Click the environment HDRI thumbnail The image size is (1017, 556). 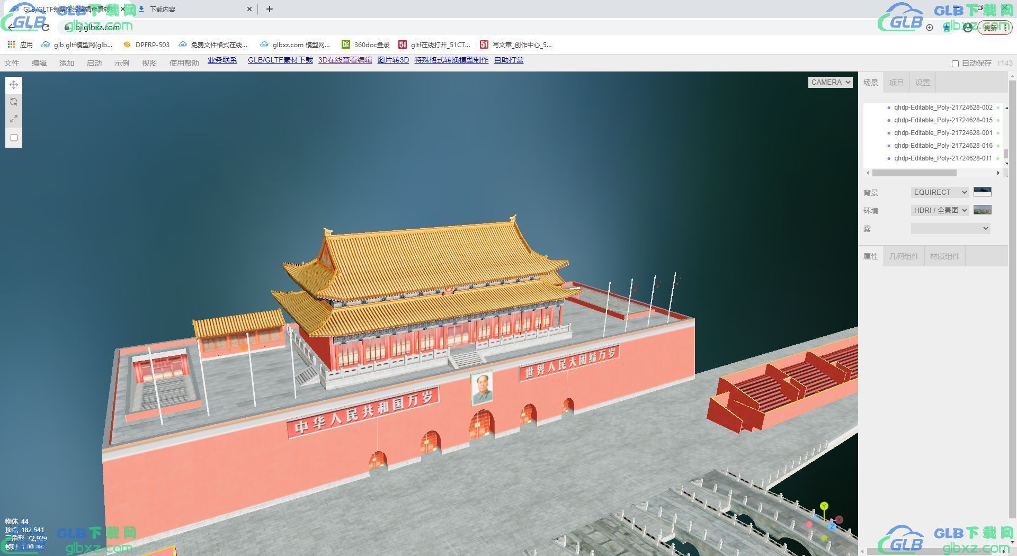[983, 210]
